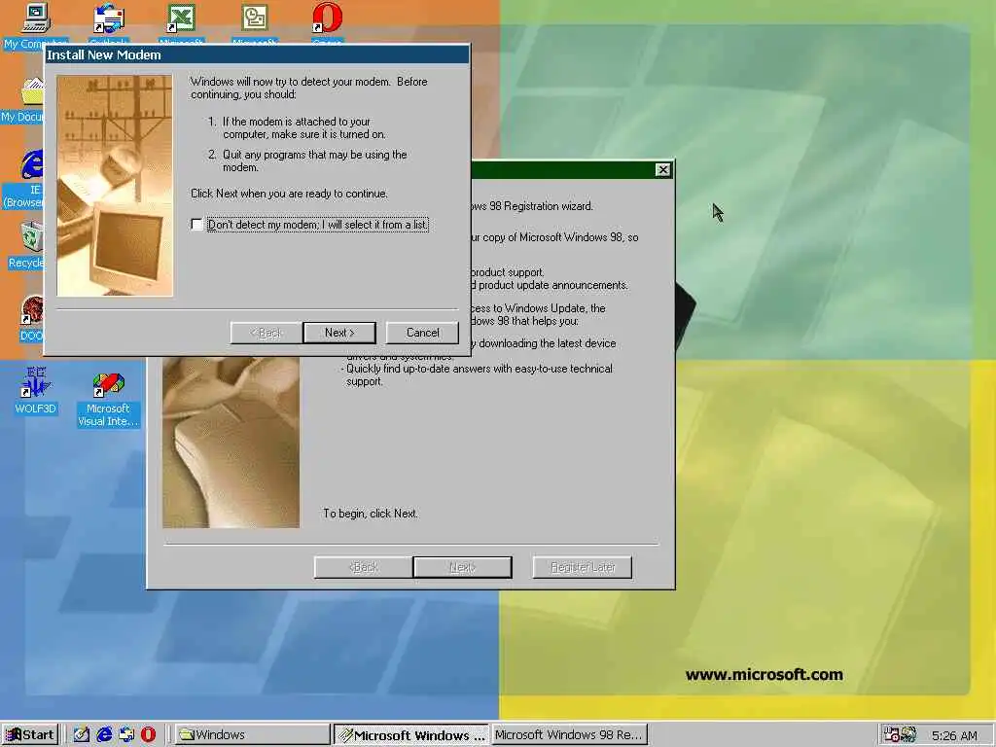Launch Outlook Express from quick launch
Viewport: 996px width, 747px height.
(126, 734)
